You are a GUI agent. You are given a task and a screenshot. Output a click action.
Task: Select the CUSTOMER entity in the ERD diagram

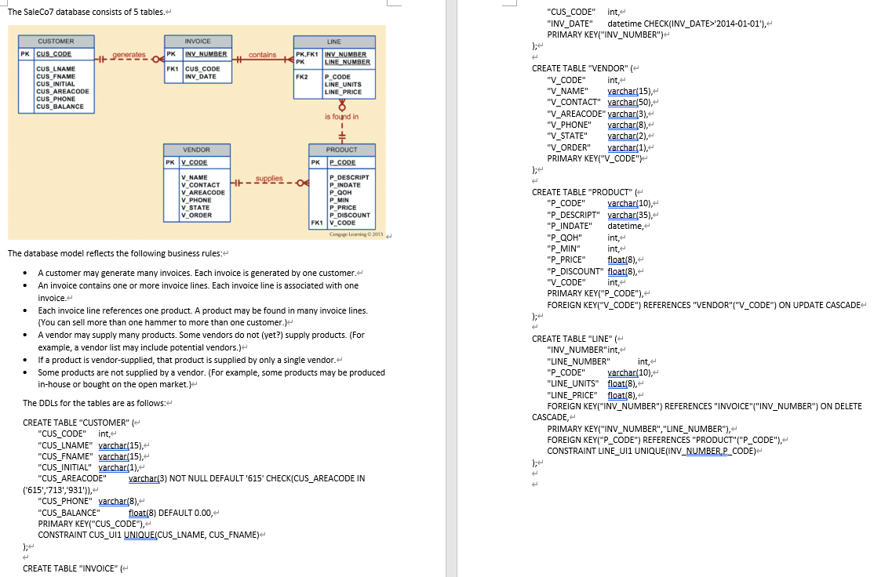tap(57, 74)
